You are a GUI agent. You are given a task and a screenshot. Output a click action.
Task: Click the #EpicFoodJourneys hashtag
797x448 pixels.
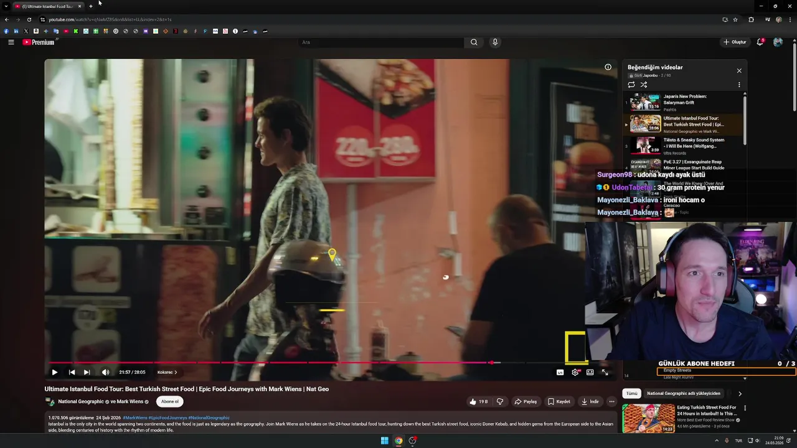tap(167, 418)
